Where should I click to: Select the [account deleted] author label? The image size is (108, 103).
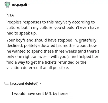click(24, 84)
